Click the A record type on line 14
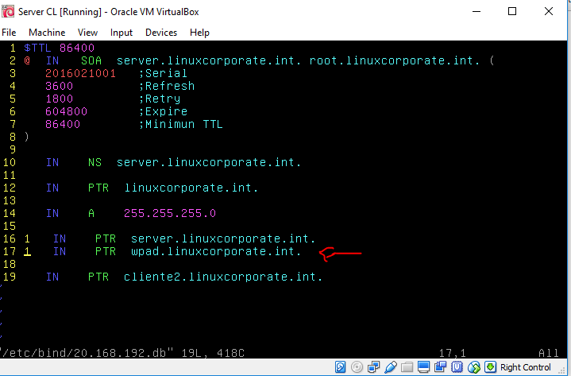The width and height of the screenshot is (571, 376). [x=91, y=213]
